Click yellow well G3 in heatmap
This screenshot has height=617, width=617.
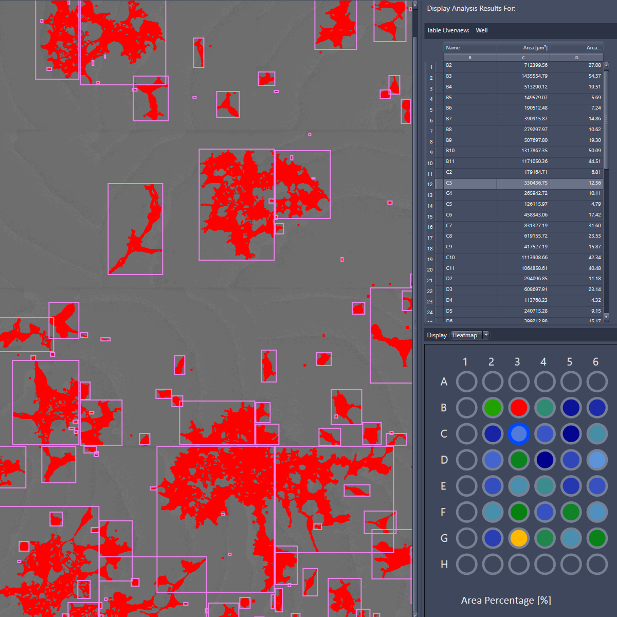(x=519, y=538)
